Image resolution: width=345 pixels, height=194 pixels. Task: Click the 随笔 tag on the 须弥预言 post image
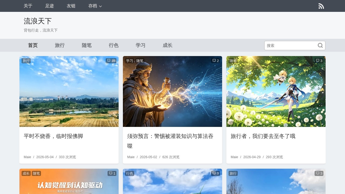[x=140, y=61]
